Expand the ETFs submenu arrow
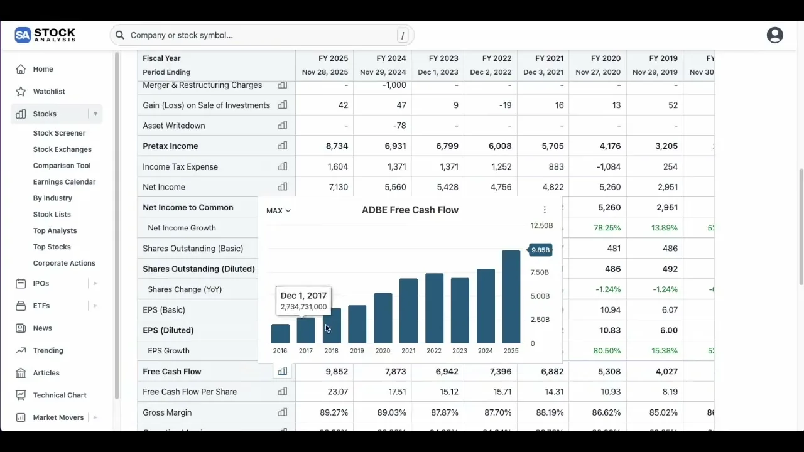This screenshot has height=452, width=804. [x=95, y=306]
